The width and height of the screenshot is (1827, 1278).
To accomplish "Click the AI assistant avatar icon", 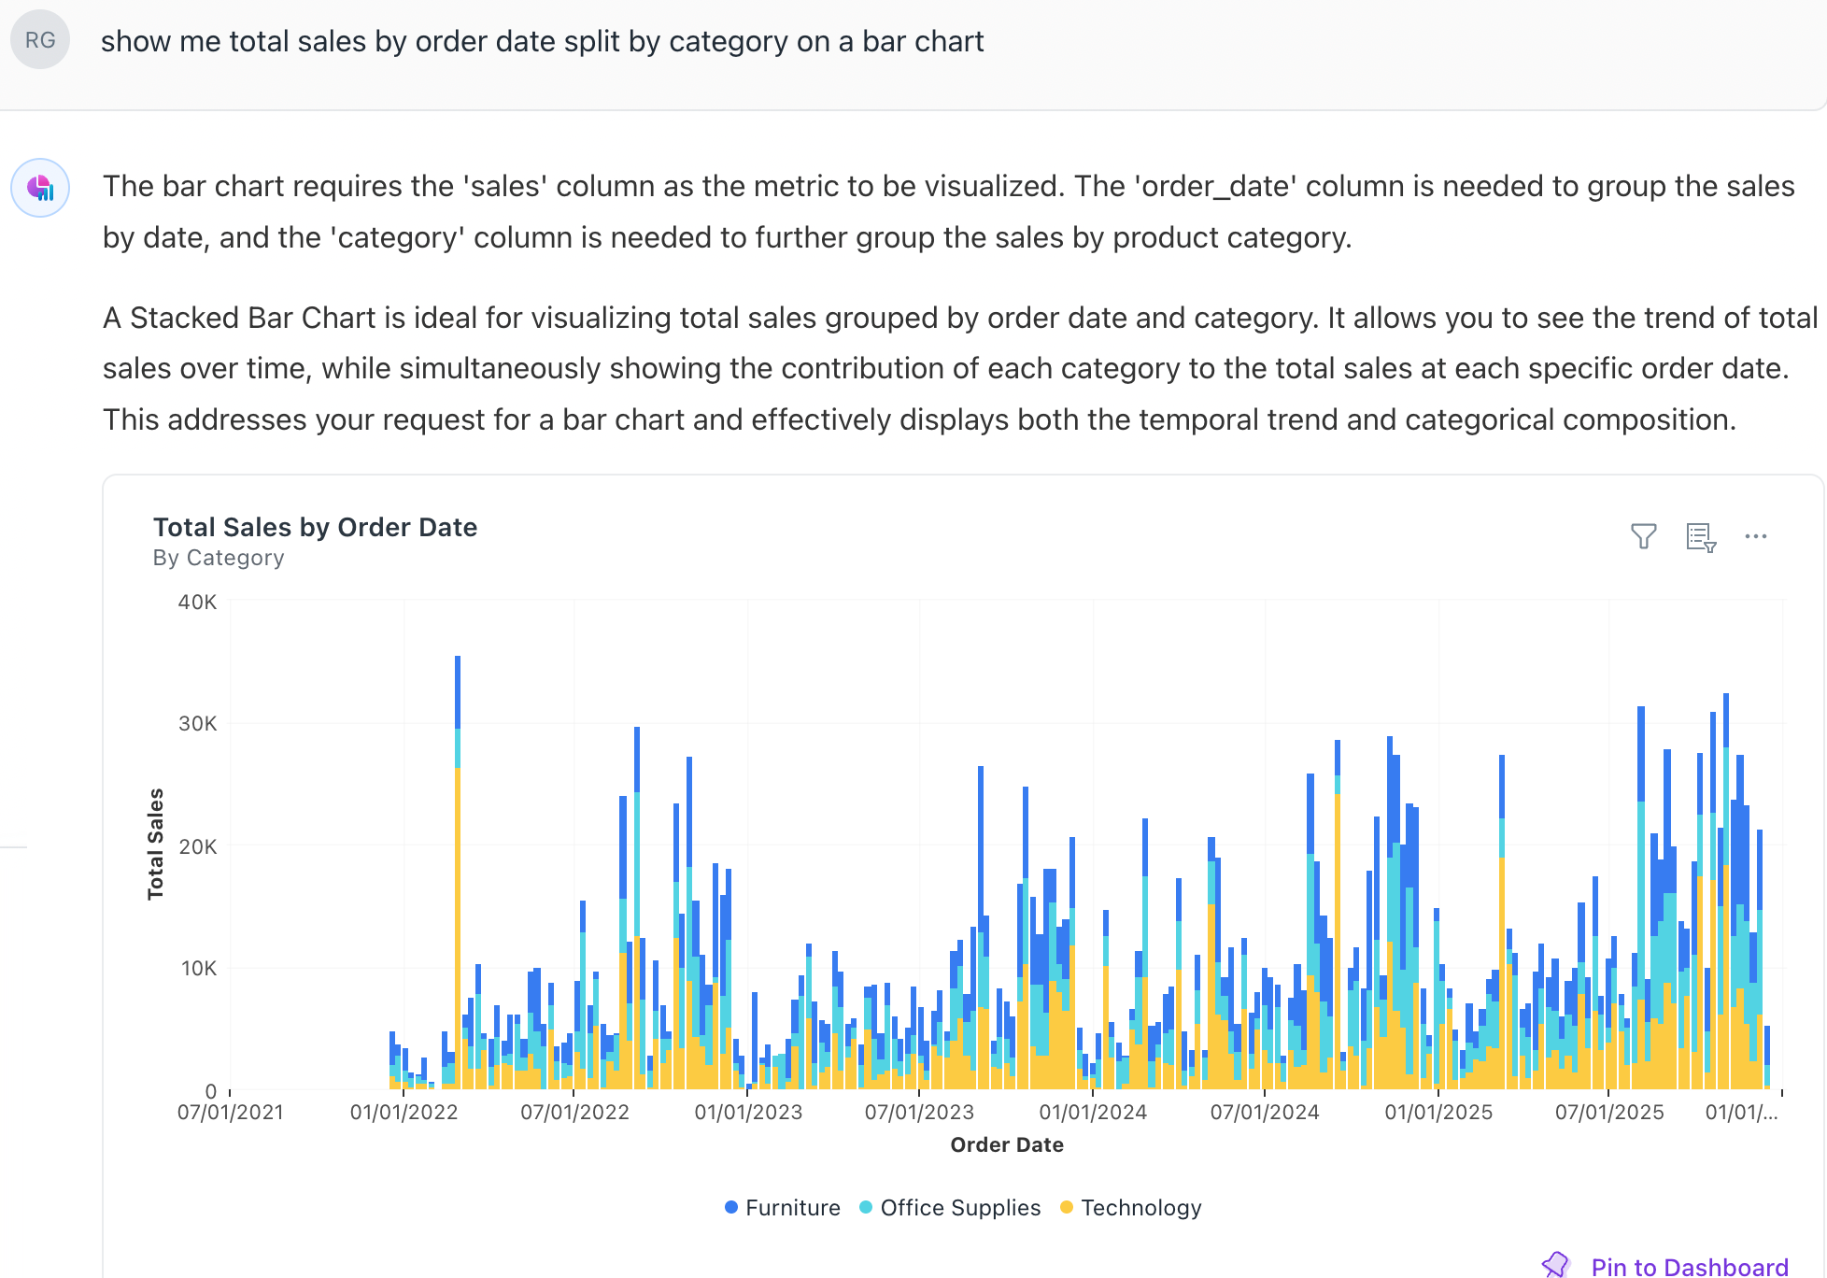I will (40, 188).
